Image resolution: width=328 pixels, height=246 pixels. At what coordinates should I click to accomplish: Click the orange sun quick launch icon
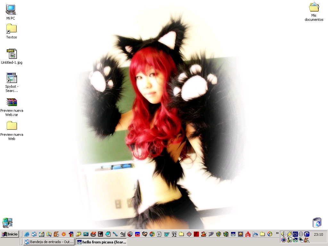click(x=64, y=234)
